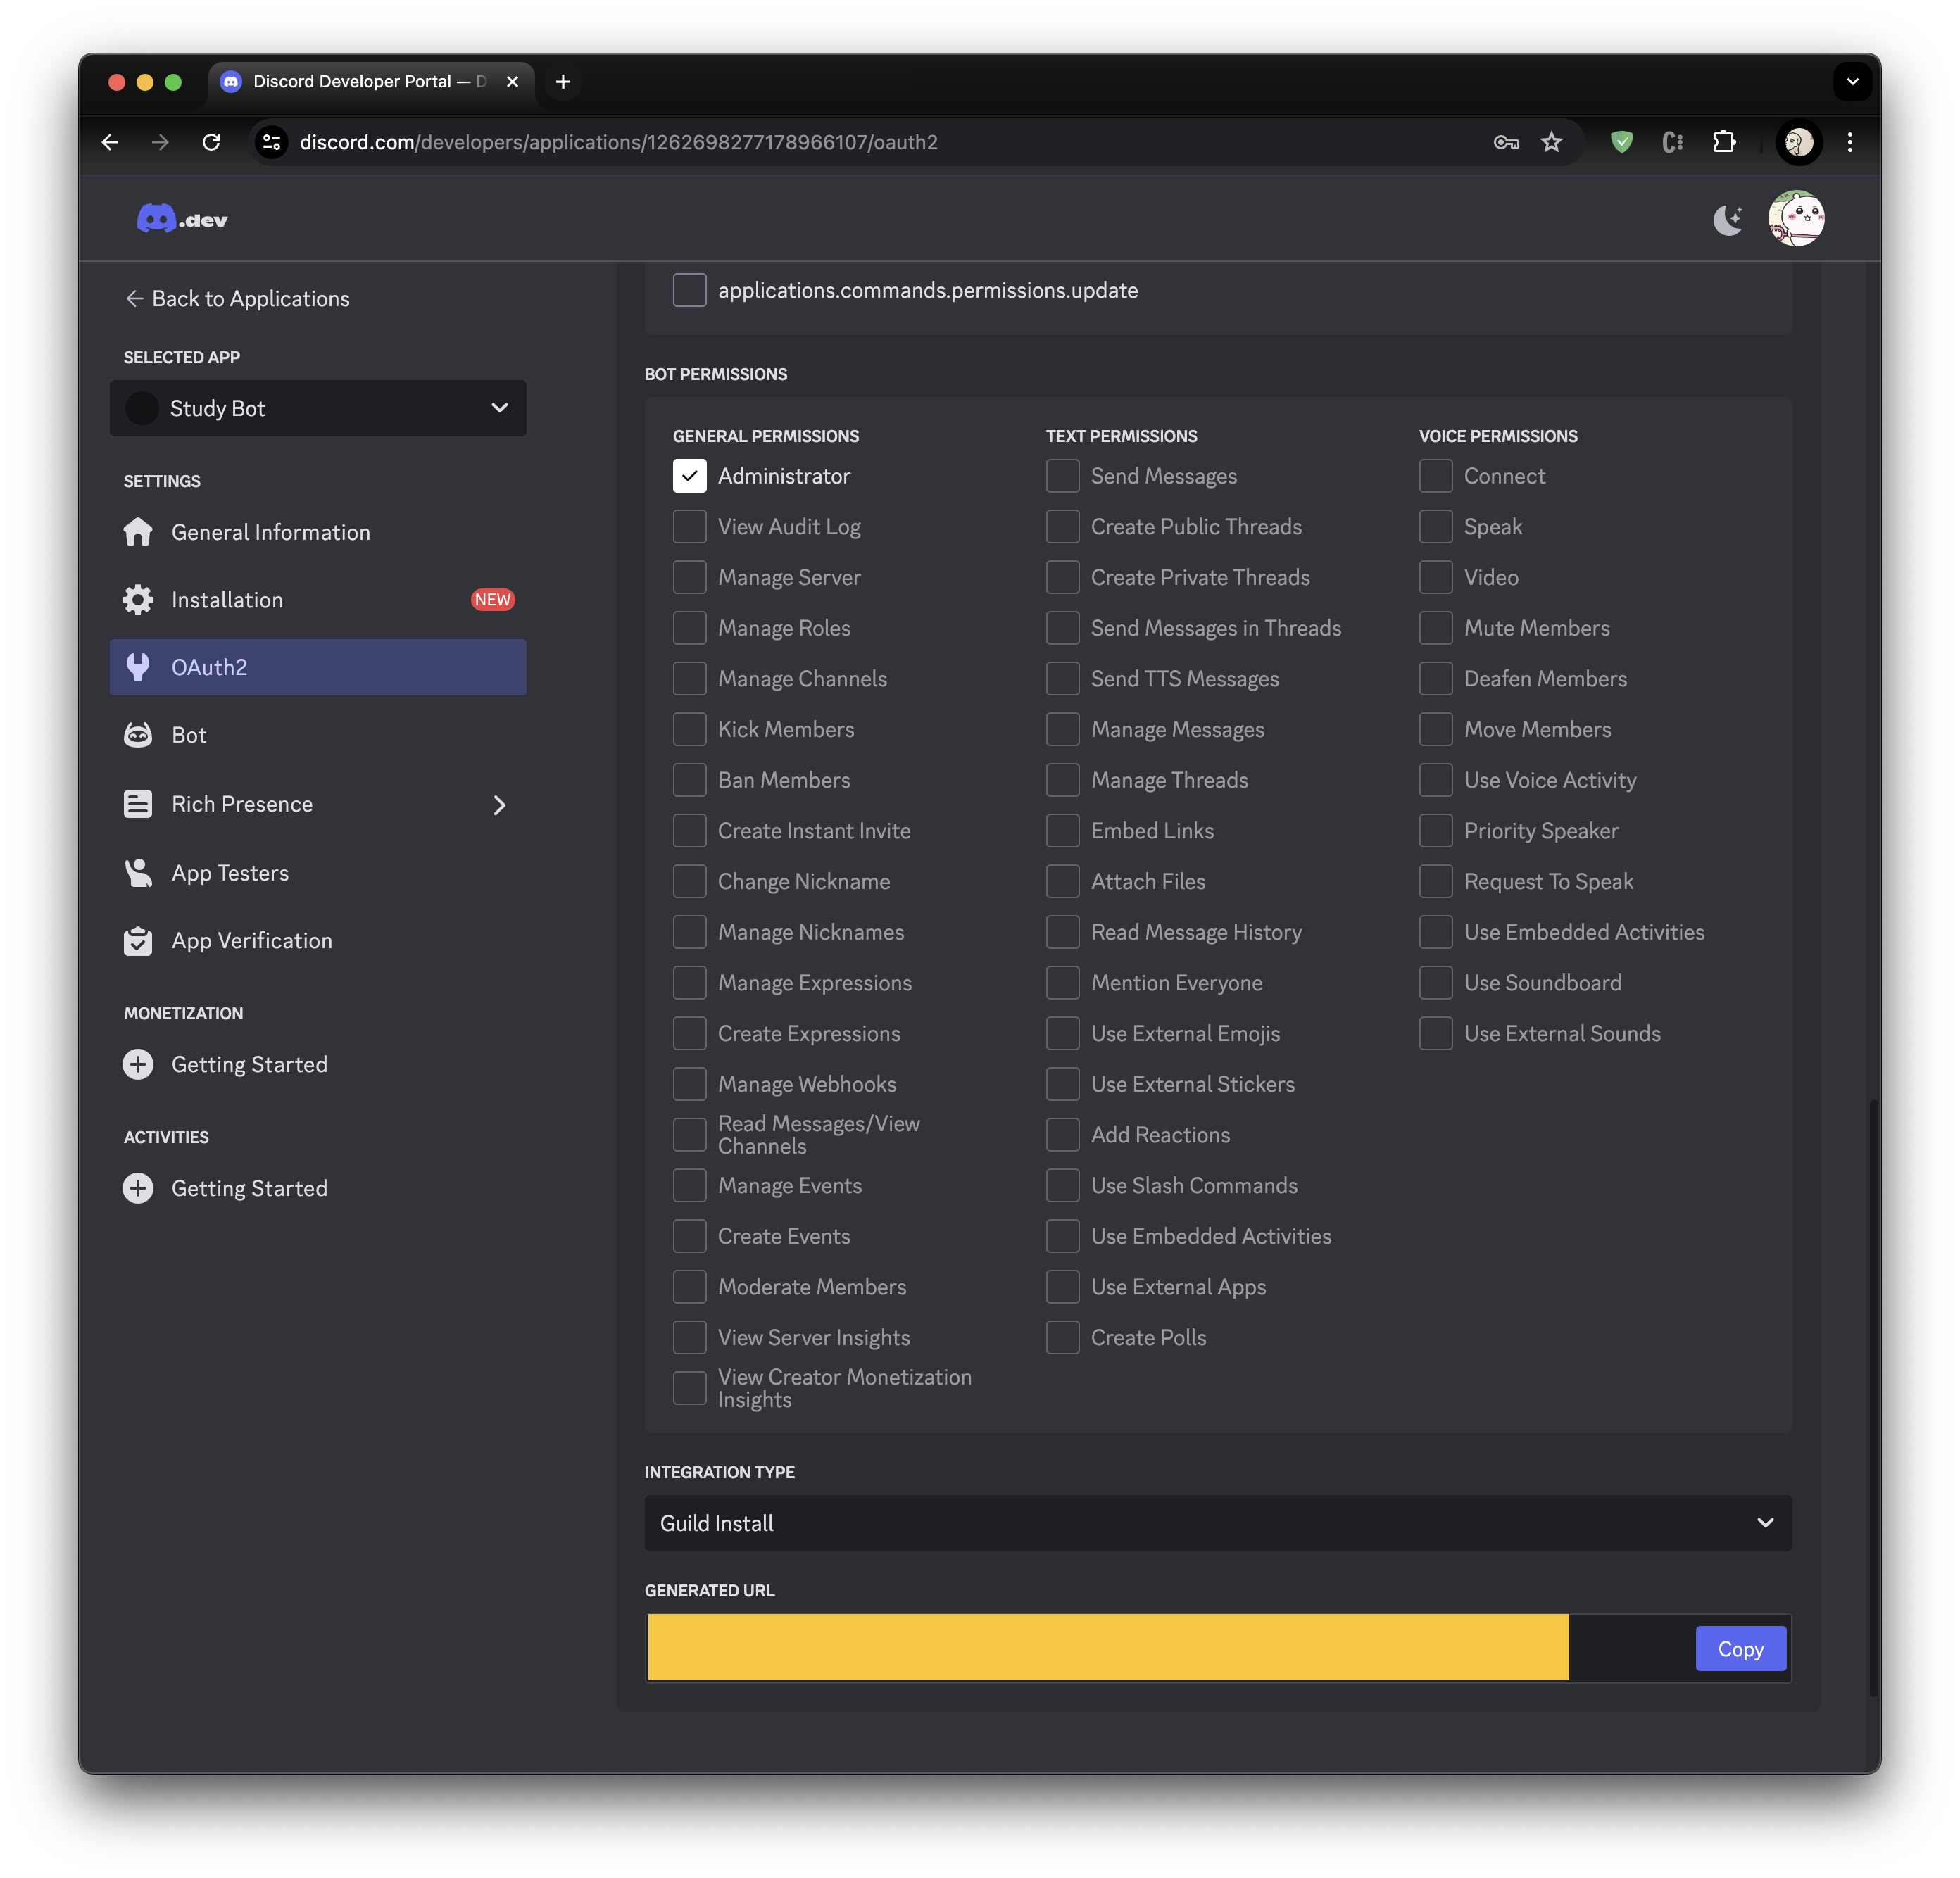Open App Testers page

coord(318,873)
